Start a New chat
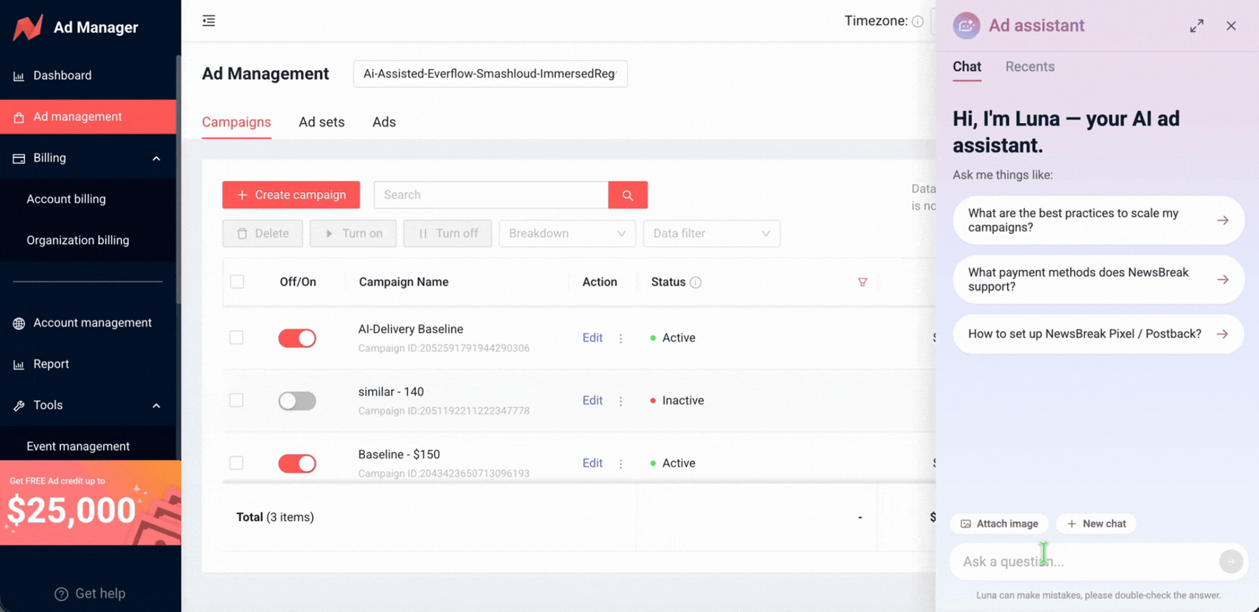Screen dimensions: 1259x612 click(1096, 524)
